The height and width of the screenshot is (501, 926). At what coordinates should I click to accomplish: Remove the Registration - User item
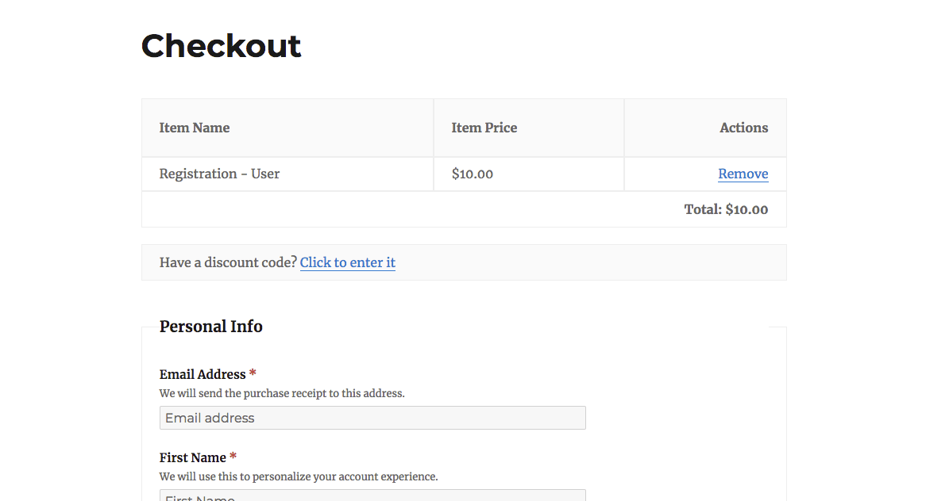(x=743, y=174)
